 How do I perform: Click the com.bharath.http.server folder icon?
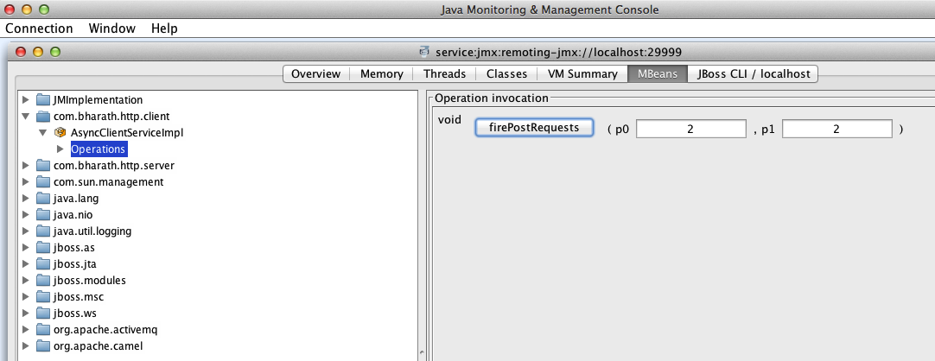click(x=43, y=165)
